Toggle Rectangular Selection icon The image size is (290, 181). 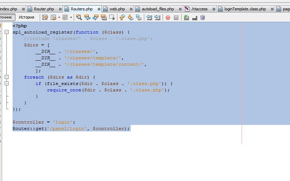tap(112, 17)
